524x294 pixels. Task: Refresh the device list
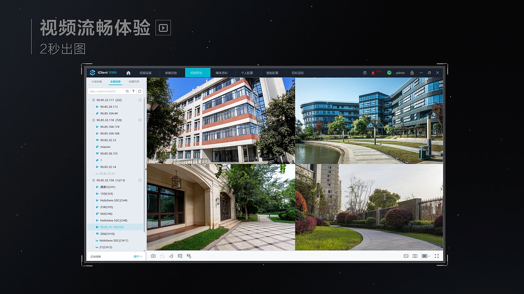pyautogui.click(x=140, y=91)
